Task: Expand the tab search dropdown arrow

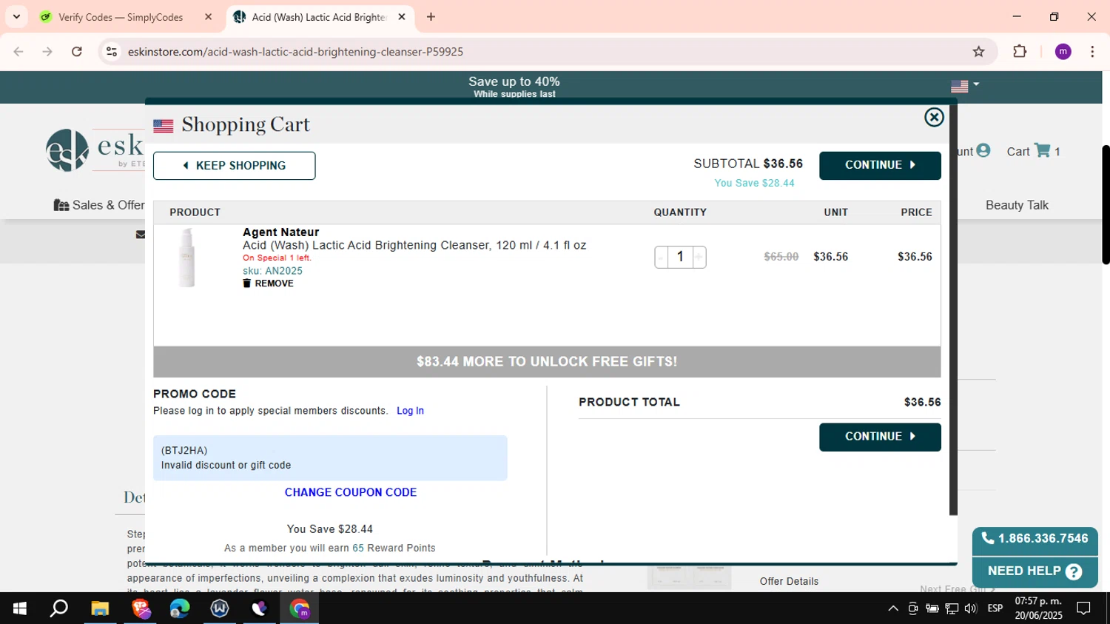Action: tap(16, 17)
